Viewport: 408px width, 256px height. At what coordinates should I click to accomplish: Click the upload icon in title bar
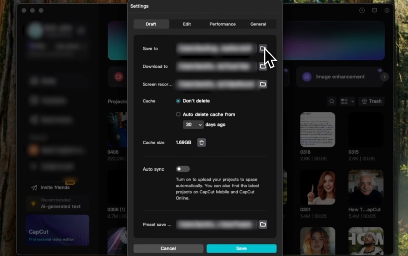pyautogui.click(x=362, y=10)
